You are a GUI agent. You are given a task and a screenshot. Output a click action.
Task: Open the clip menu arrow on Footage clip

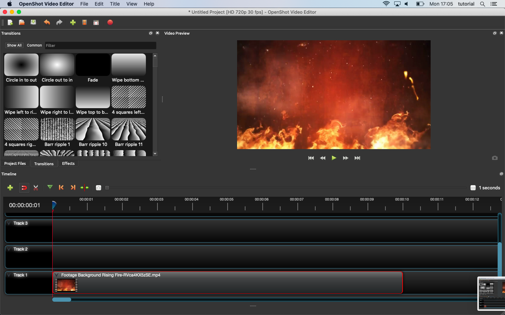click(x=57, y=275)
